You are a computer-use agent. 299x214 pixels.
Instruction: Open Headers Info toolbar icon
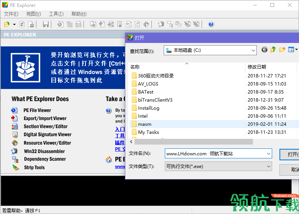click(x=61, y=24)
